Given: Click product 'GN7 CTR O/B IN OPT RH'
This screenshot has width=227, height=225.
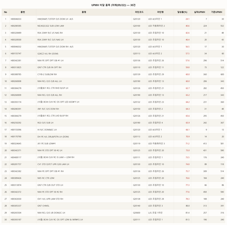Looking at the screenshot, I should (x=49, y=68).
